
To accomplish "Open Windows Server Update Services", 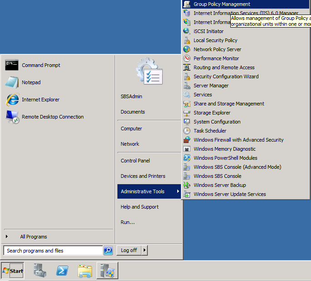I will (229, 194).
